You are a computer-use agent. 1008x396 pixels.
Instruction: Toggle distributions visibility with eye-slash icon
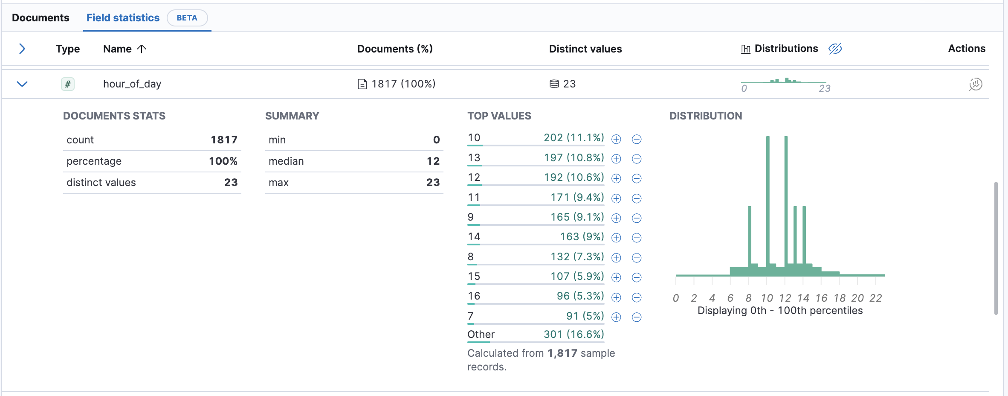click(835, 49)
